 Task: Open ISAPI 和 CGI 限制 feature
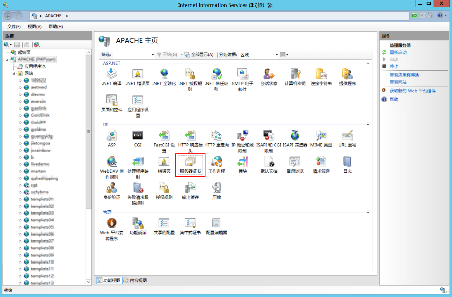click(x=269, y=141)
